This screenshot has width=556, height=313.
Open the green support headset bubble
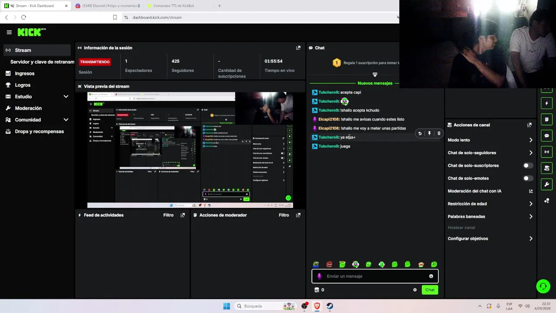[x=543, y=286]
